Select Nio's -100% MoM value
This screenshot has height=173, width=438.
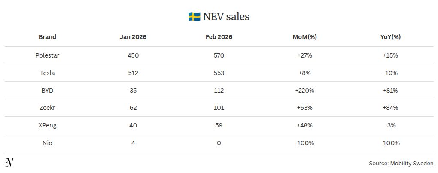coord(304,143)
